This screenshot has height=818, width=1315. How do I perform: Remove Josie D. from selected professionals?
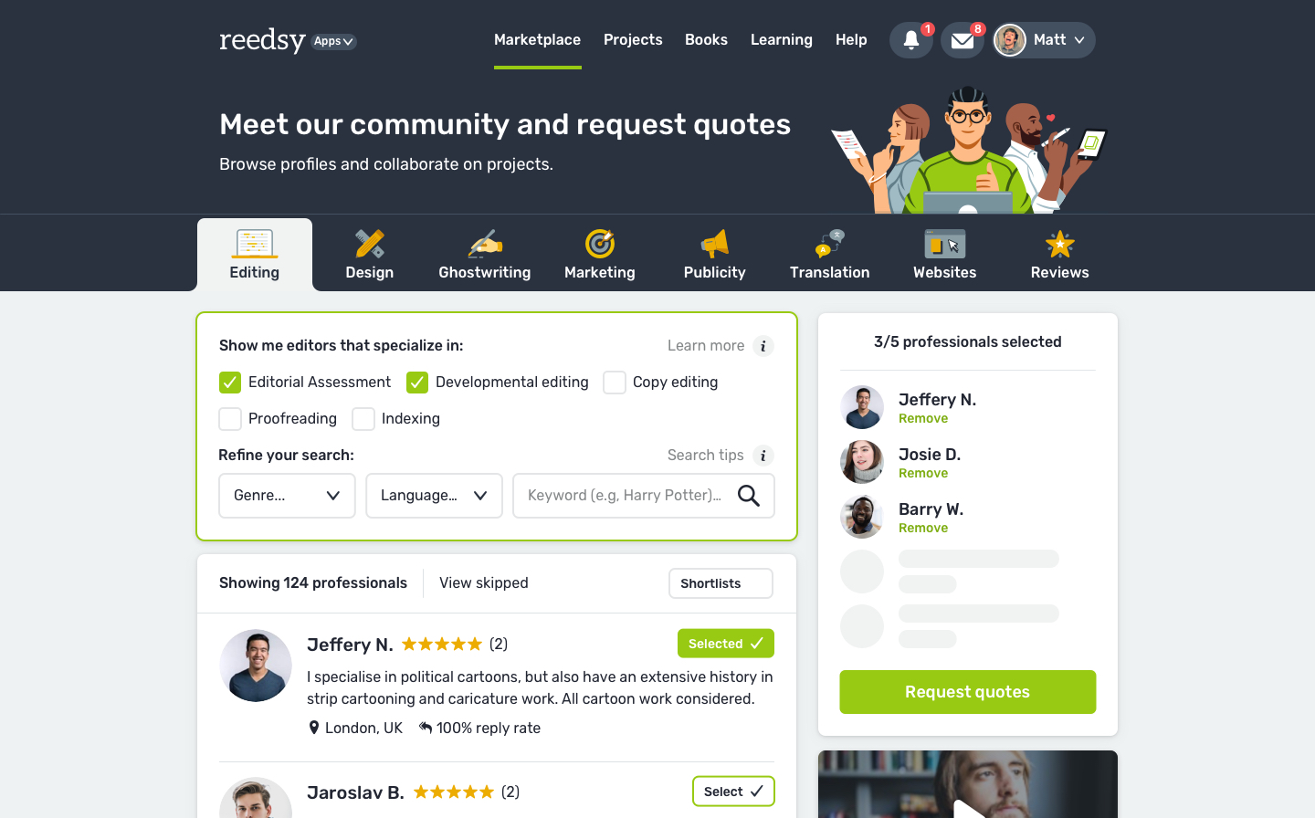coord(923,474)
